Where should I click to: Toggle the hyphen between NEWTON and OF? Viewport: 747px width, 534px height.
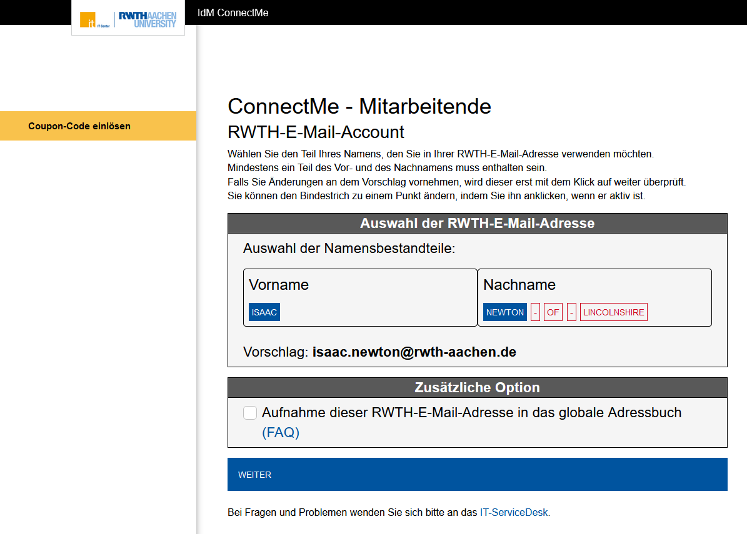535,312
